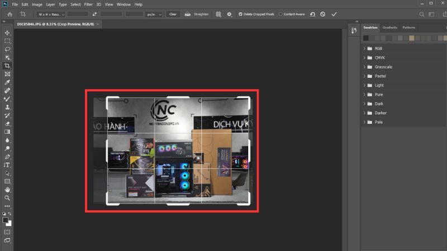Toggle Delete Cropped Pixels checkbox
The image size is (447, 251).
[x=241, y=14]
